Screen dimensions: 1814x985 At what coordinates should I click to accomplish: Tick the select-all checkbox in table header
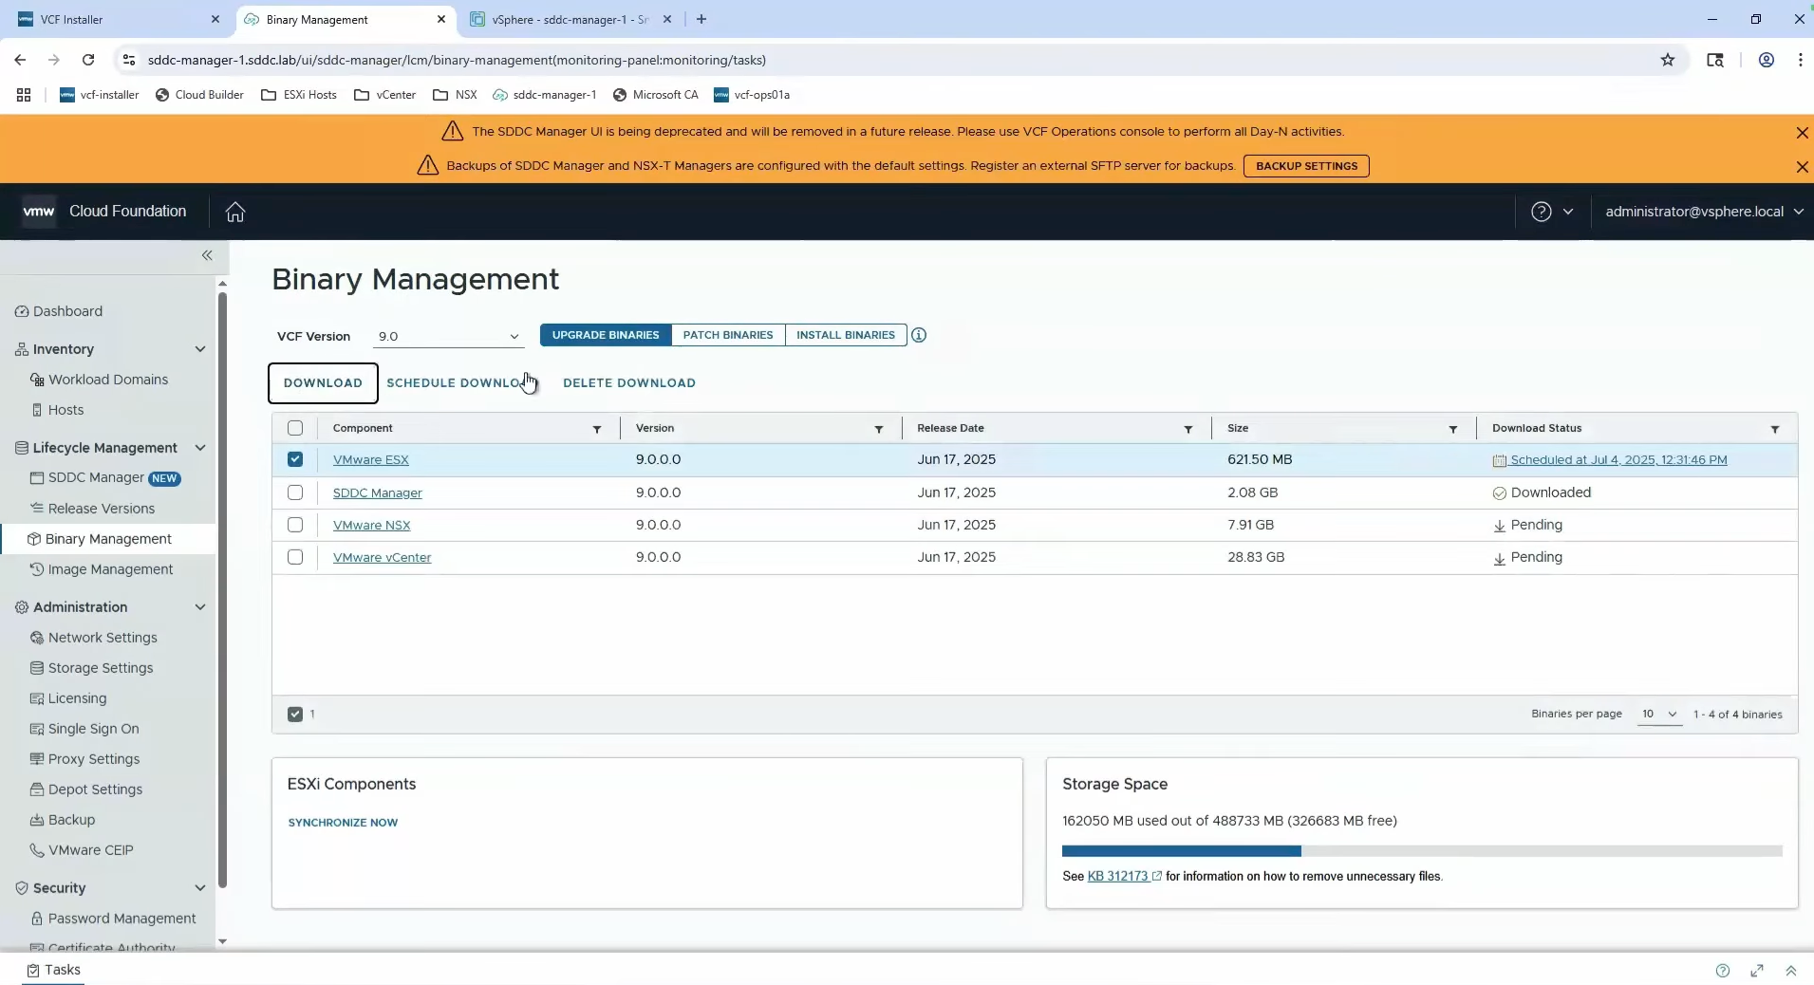tap(295, 428)
